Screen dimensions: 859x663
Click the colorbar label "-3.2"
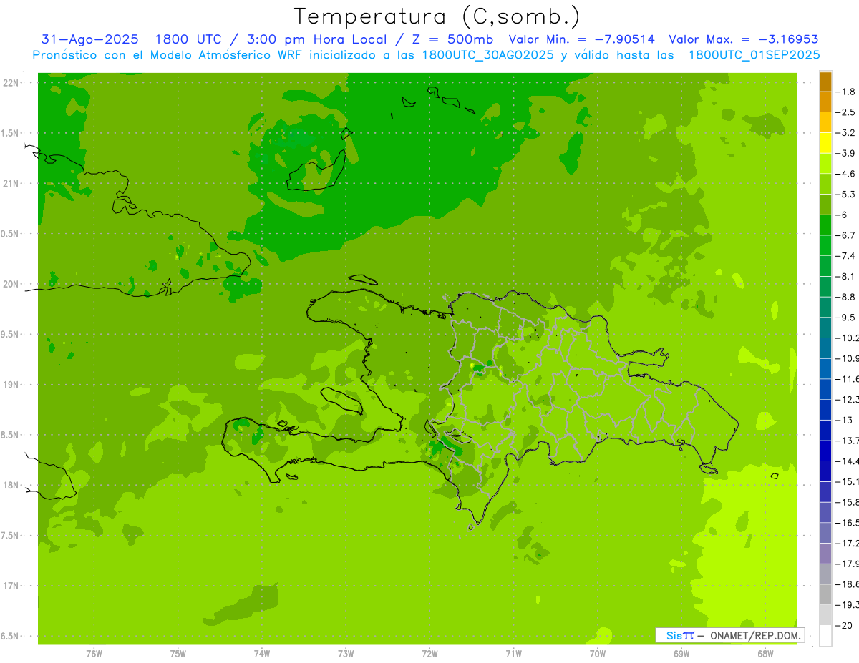(x=845, y=133)
